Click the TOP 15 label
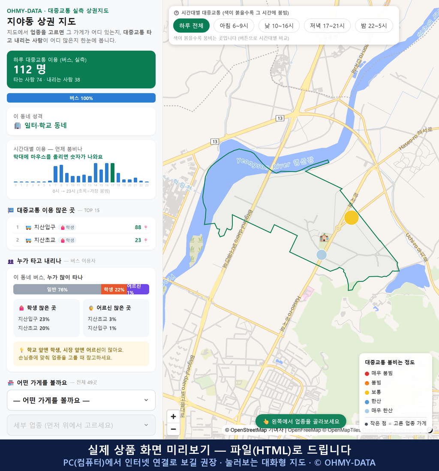 pos(92,211)
